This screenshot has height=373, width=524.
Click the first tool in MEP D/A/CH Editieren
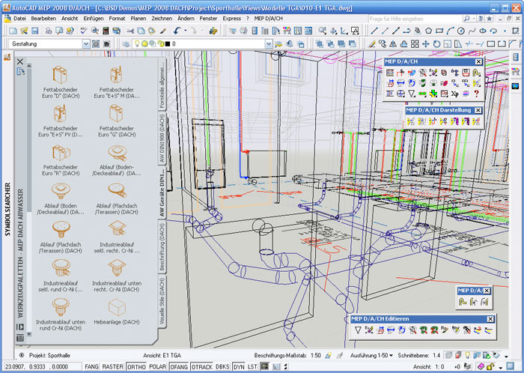[359, 330]
